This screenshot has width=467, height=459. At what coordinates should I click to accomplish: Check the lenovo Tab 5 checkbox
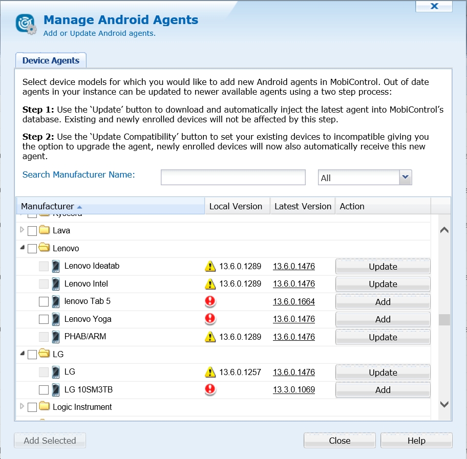[x=44, y=302]
